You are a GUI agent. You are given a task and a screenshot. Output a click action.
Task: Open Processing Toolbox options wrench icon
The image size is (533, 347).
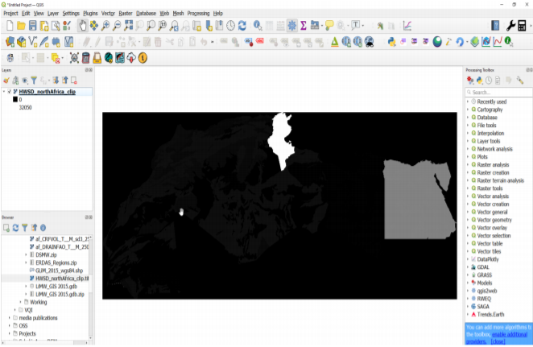pyautogui.click(x=520, y=81)
